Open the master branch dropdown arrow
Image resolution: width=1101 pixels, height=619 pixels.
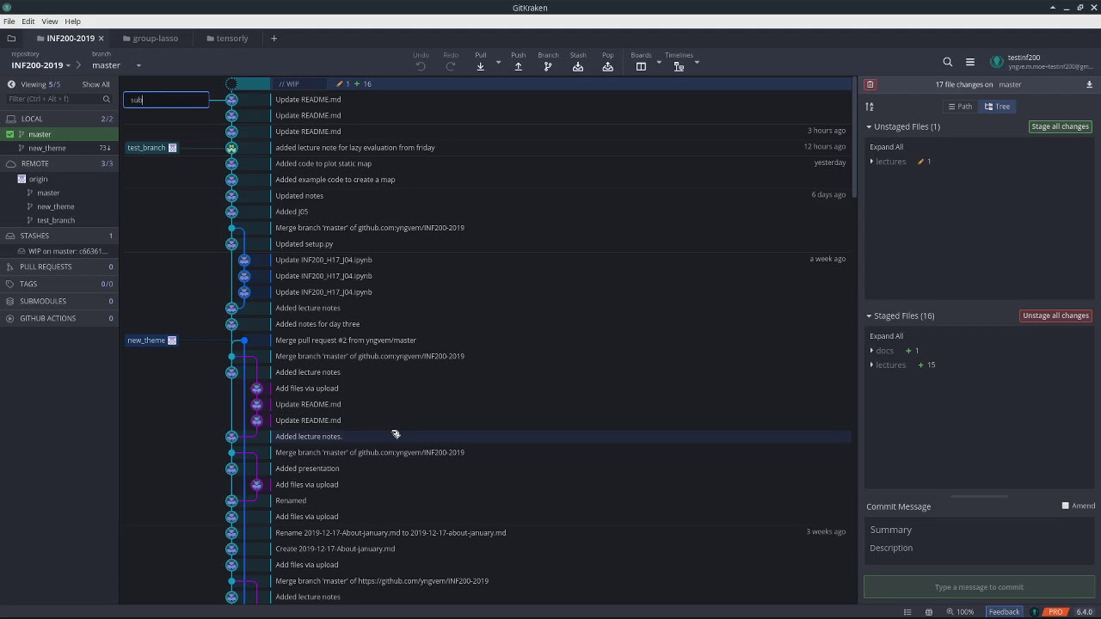point(138,65)
